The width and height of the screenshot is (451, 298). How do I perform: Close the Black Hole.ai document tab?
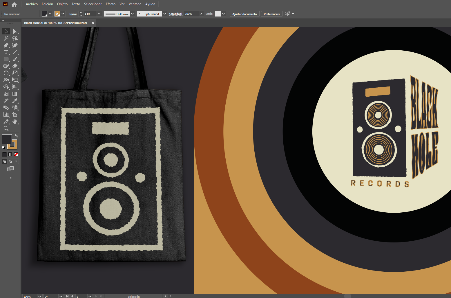(x=93, y=23)
